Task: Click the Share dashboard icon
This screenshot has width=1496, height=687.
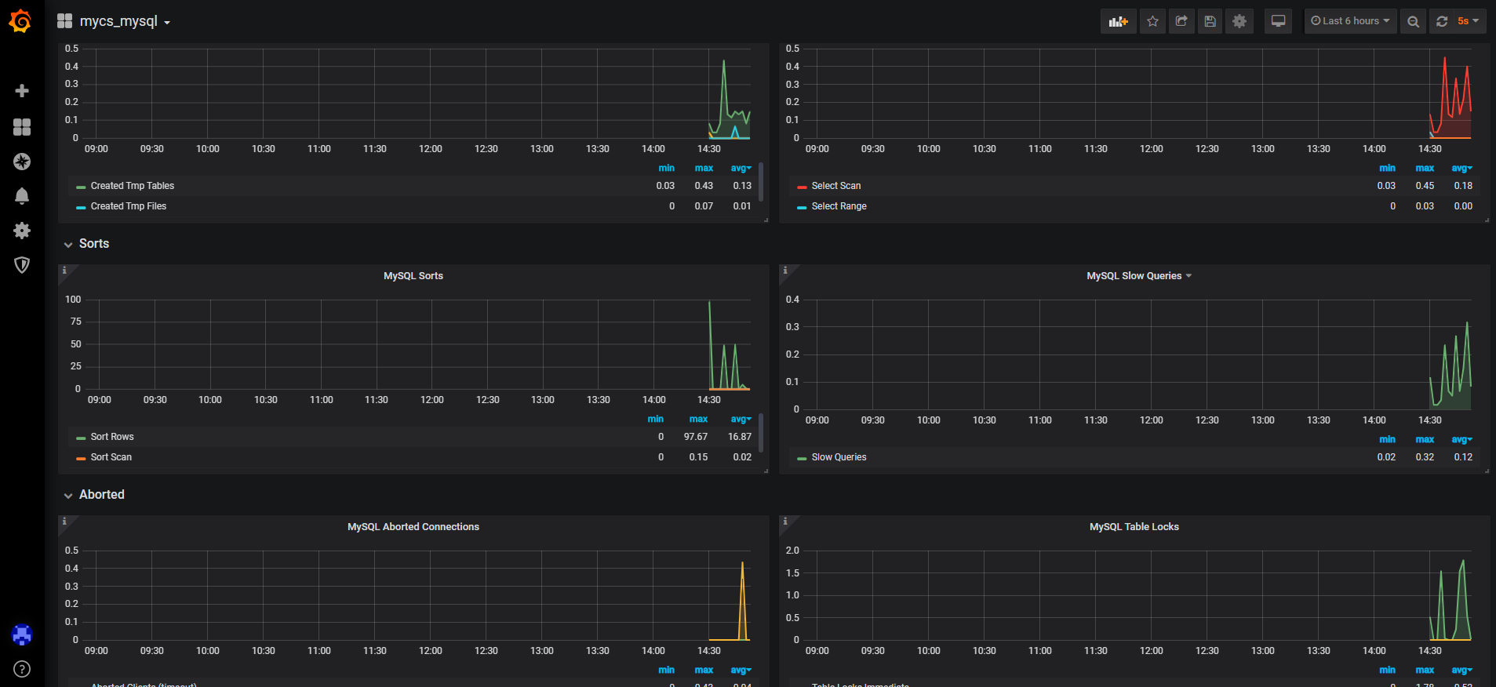Action: coord(1181,21)
